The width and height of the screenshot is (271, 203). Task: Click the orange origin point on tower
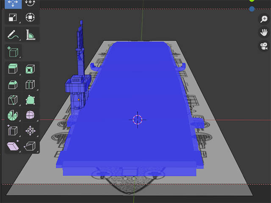click(79, 100)
